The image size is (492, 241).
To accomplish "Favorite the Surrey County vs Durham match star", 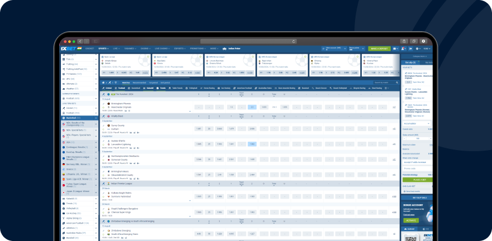I will pyautogui.click(x=103, y=129).
